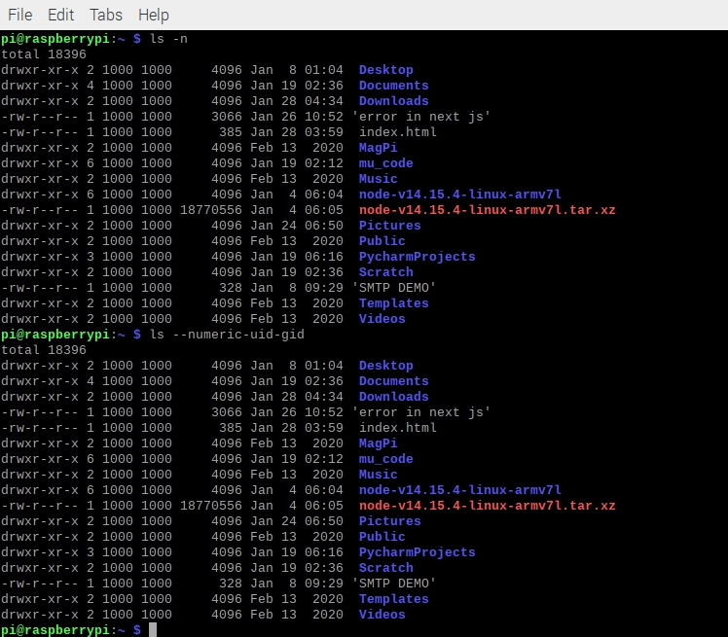
Task: Click 'Music' in the second listing
Action: tap(378, 475)
